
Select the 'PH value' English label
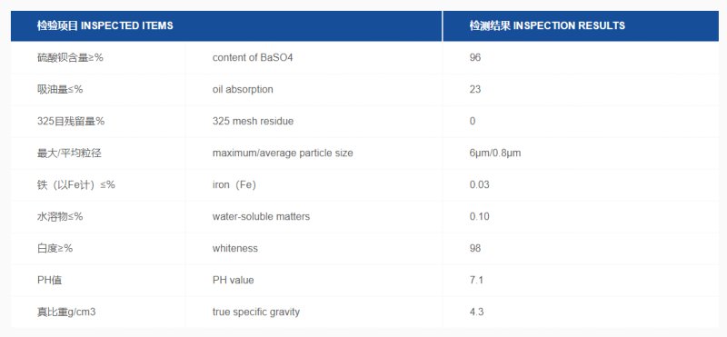click(x=233, y=280)
